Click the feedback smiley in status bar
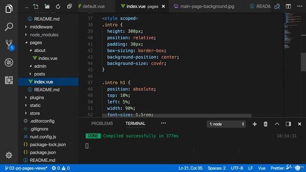This screenshot has height=172, width=306. pyautogui.click(x=298, y=168)
